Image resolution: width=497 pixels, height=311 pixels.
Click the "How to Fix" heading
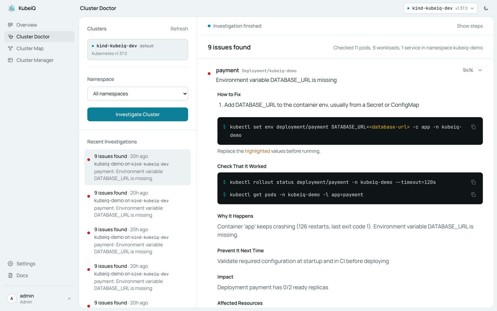[x=229, y=95]
